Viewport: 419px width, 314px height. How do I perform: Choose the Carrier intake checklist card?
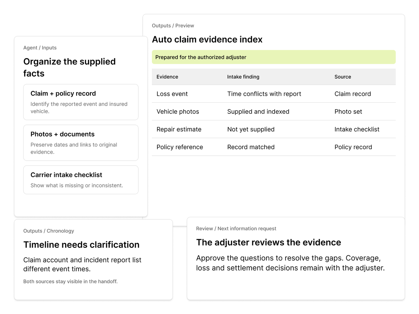[x=81, y=180]
